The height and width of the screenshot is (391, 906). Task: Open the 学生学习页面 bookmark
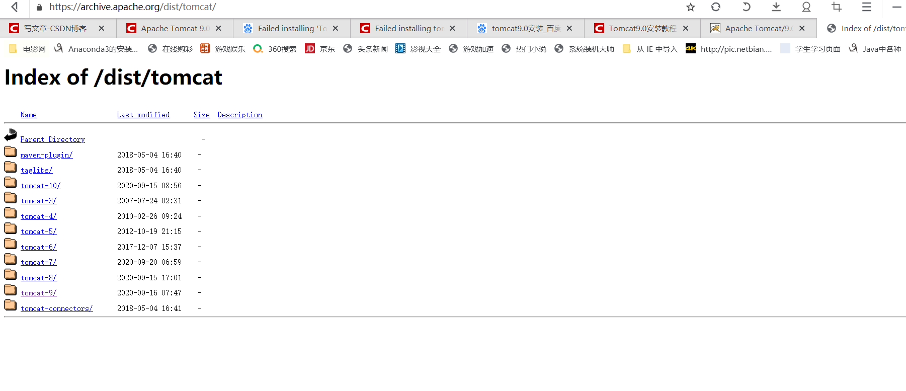810,49
